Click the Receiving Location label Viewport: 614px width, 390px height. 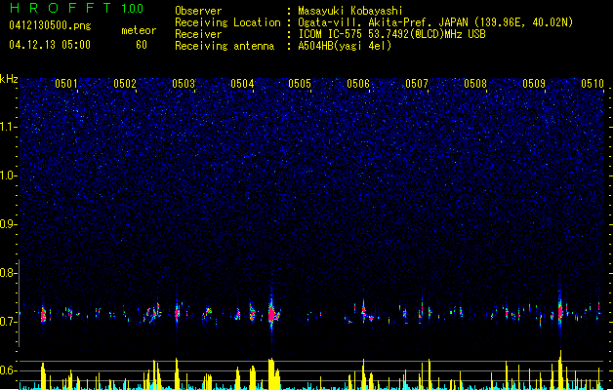[x=227, y=22]
